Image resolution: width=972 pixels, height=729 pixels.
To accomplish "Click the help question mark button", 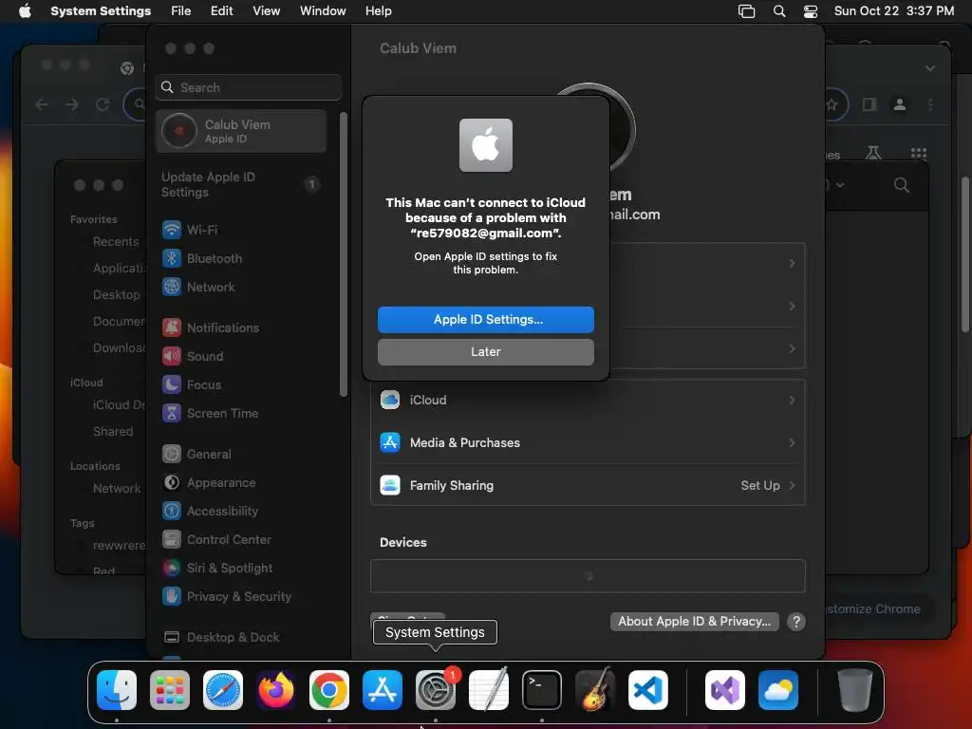I will 796,622.
